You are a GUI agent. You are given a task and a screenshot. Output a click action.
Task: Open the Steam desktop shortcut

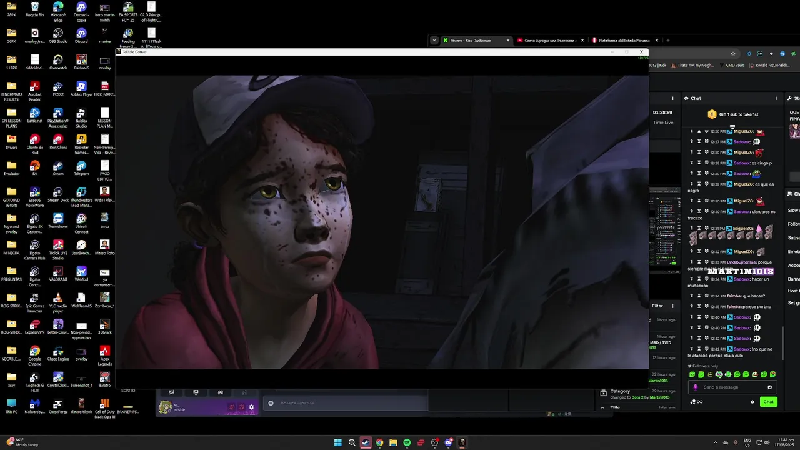tap(58, 167)
